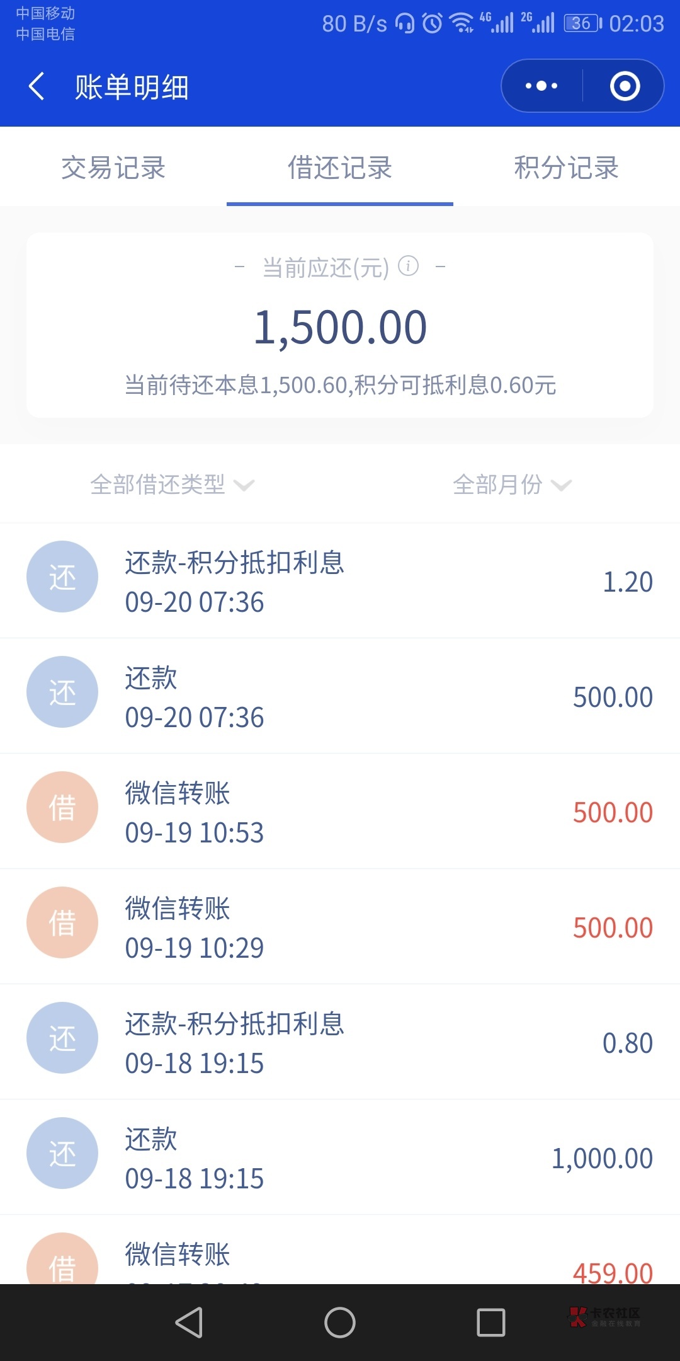This screenshot has height=1361, width=680.
Task: Switch to 积分记录 tab
Action: pyautogui.click(x=566, y=168)
